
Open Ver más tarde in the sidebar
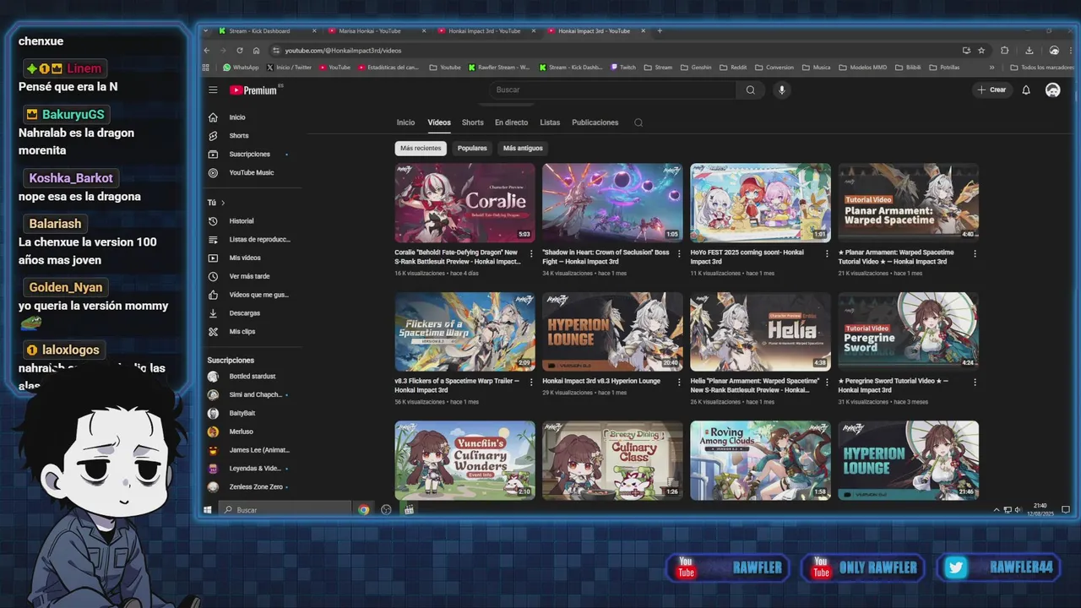248,276
